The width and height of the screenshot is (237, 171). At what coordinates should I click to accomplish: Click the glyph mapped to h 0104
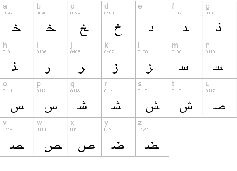point(17,59)
